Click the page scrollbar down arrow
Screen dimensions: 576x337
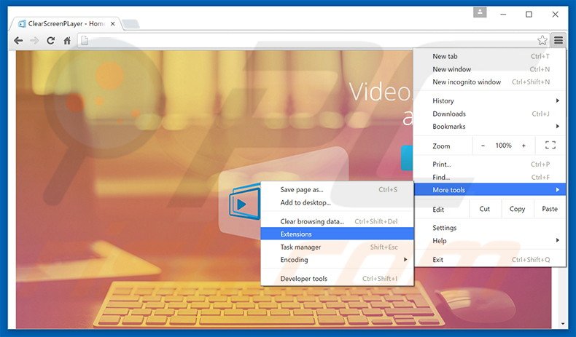pos(562,324)
